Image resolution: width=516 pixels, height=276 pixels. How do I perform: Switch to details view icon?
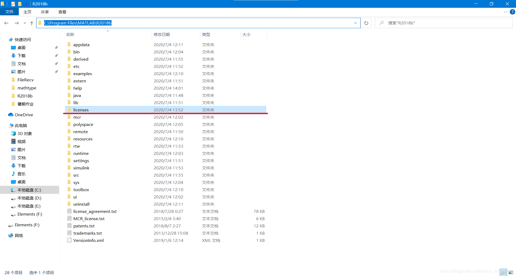point(504,272)
